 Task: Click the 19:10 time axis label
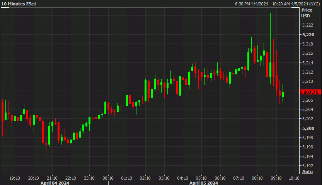click(15, 178)
